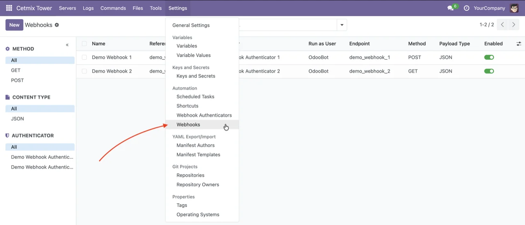Viewport: 525px width, 225px height.
Task: Open the YourCompany company switcher
Action: 489,8
